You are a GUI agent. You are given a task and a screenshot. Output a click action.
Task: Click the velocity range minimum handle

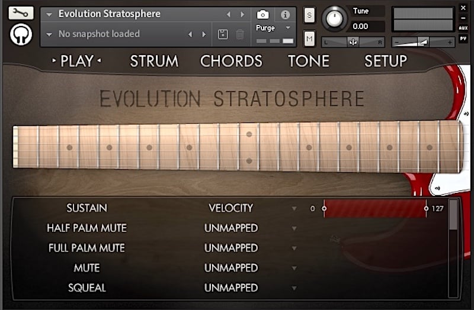click(324, 208)
